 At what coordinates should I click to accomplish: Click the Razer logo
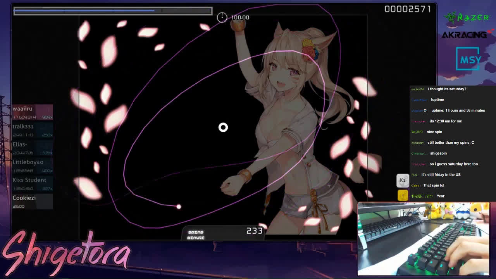click(466, 17)
